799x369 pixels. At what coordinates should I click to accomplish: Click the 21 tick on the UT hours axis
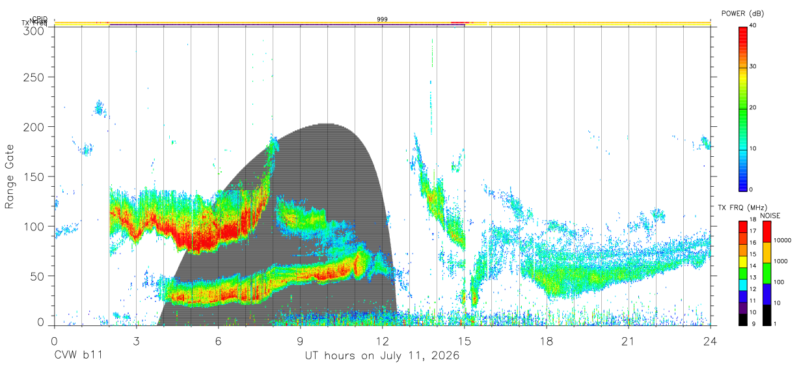coord(628,341)
